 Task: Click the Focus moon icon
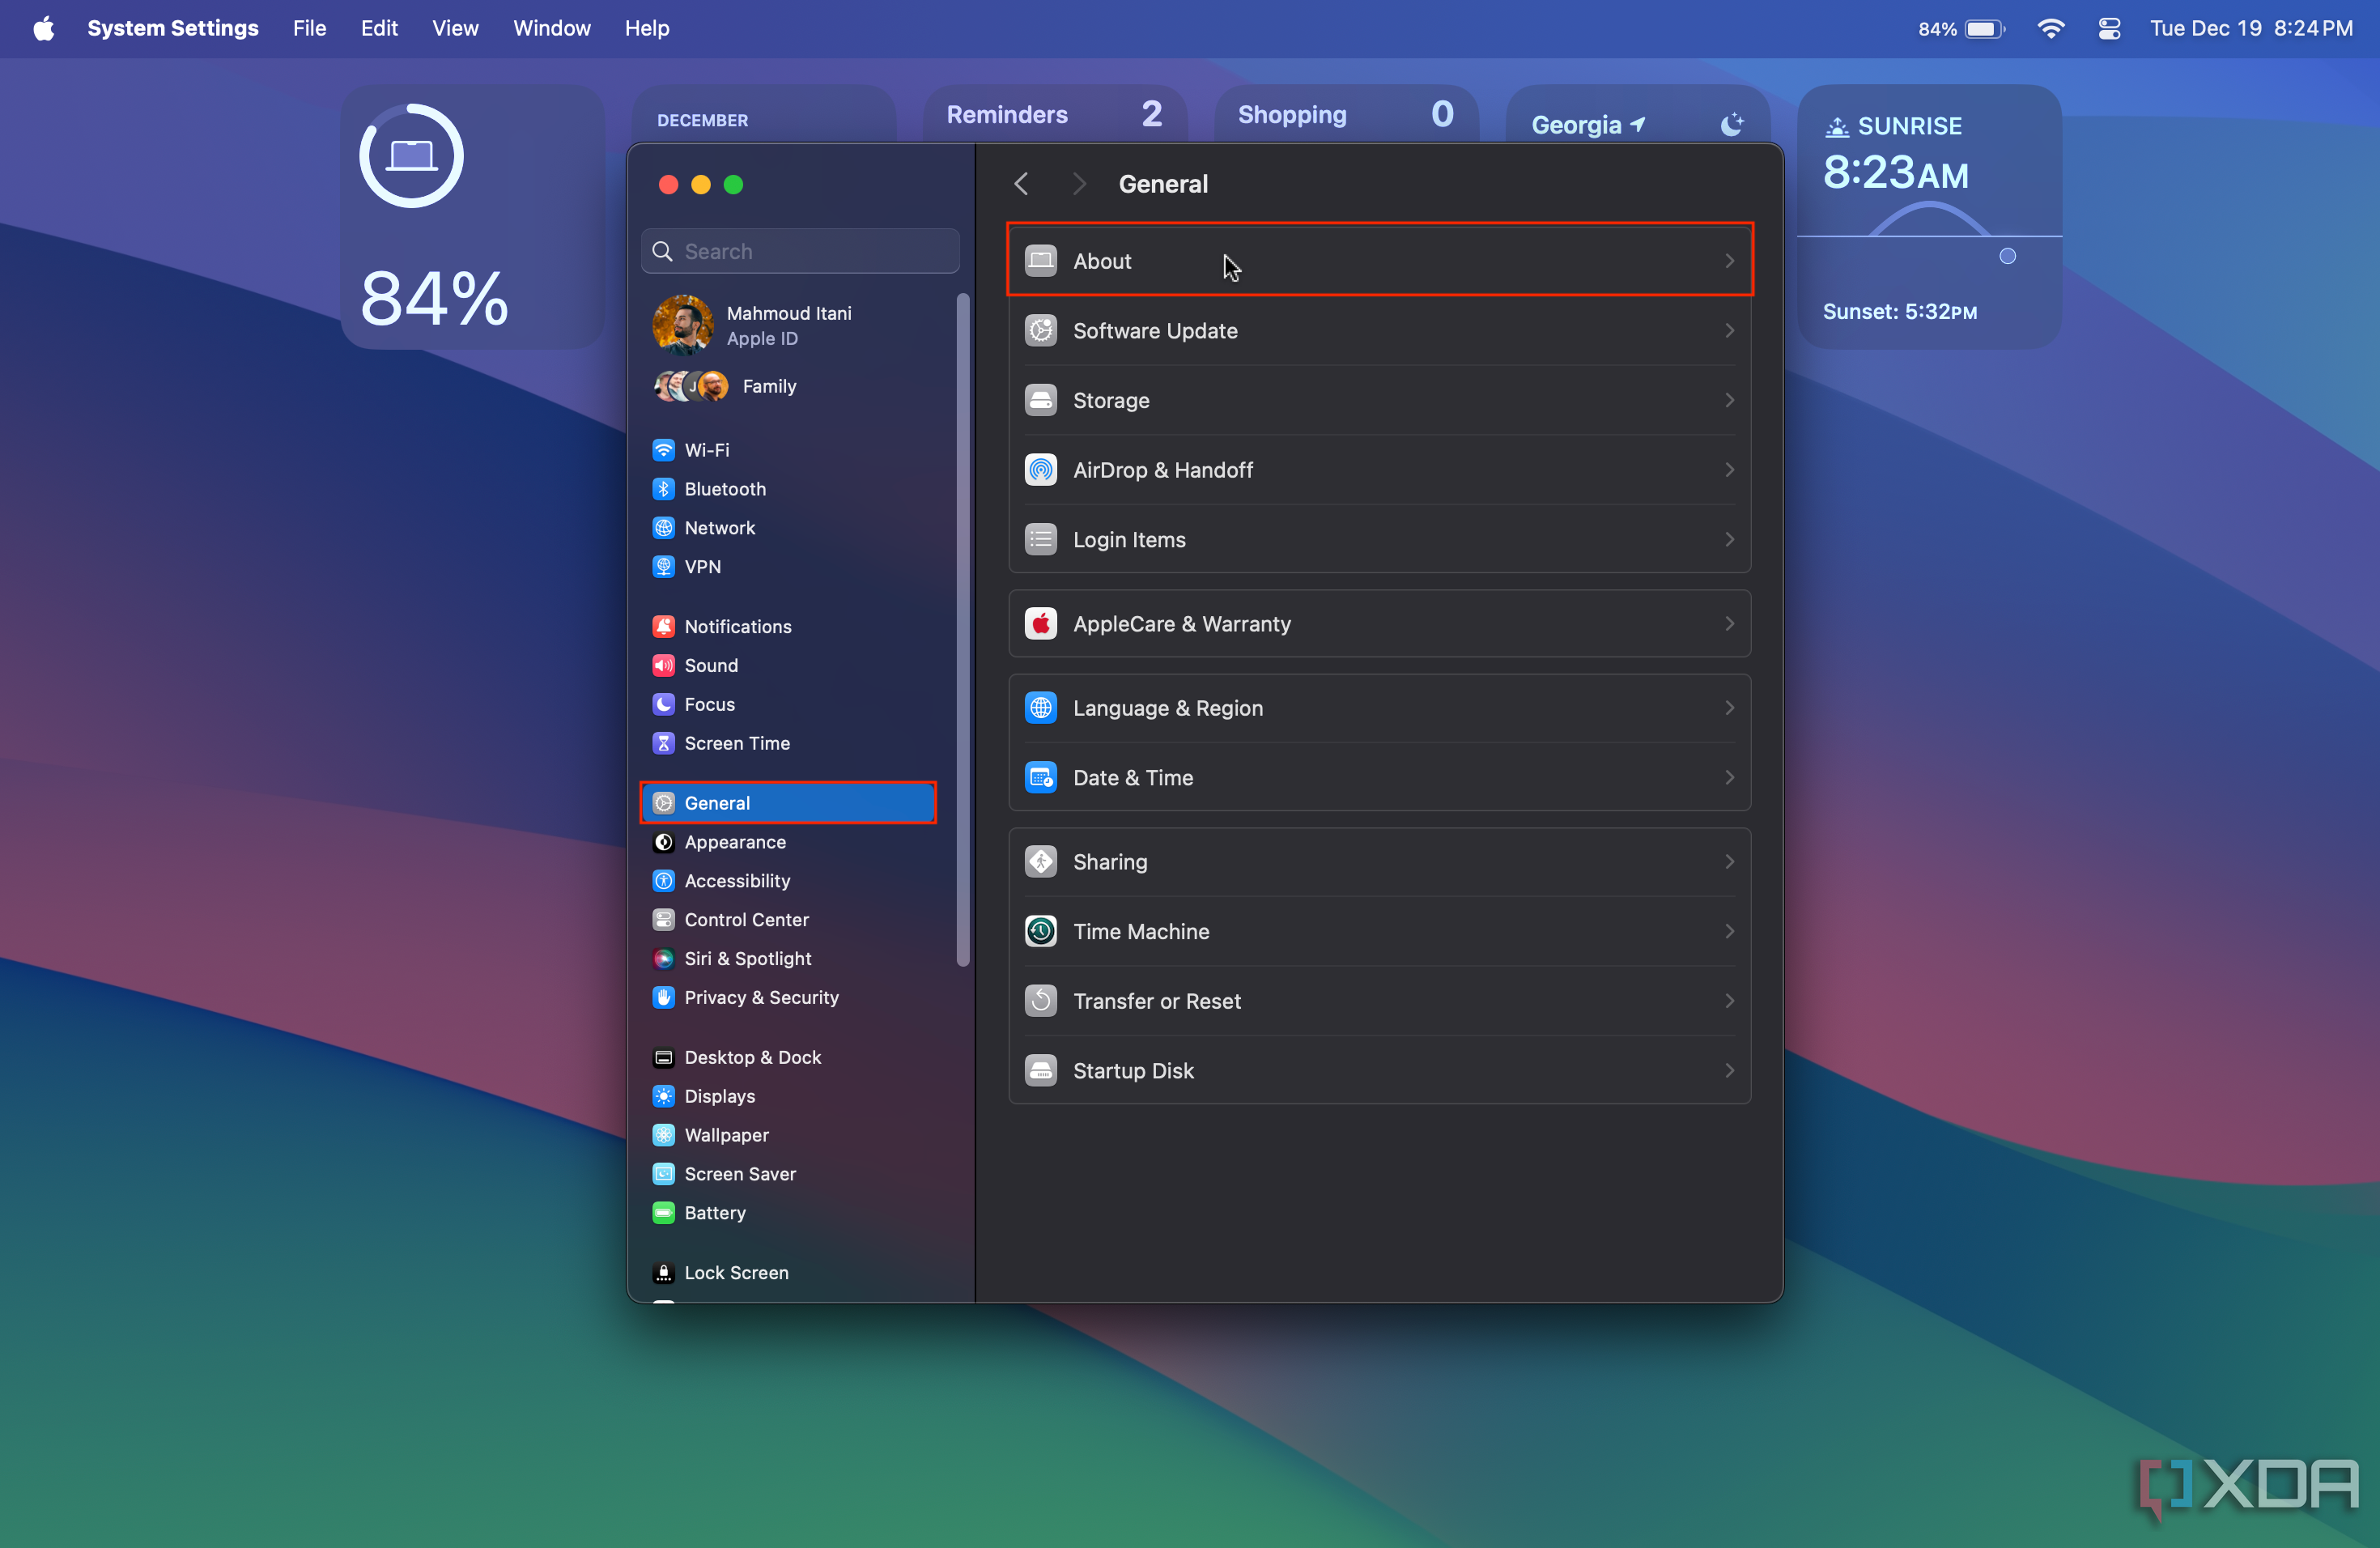point(663,705)
